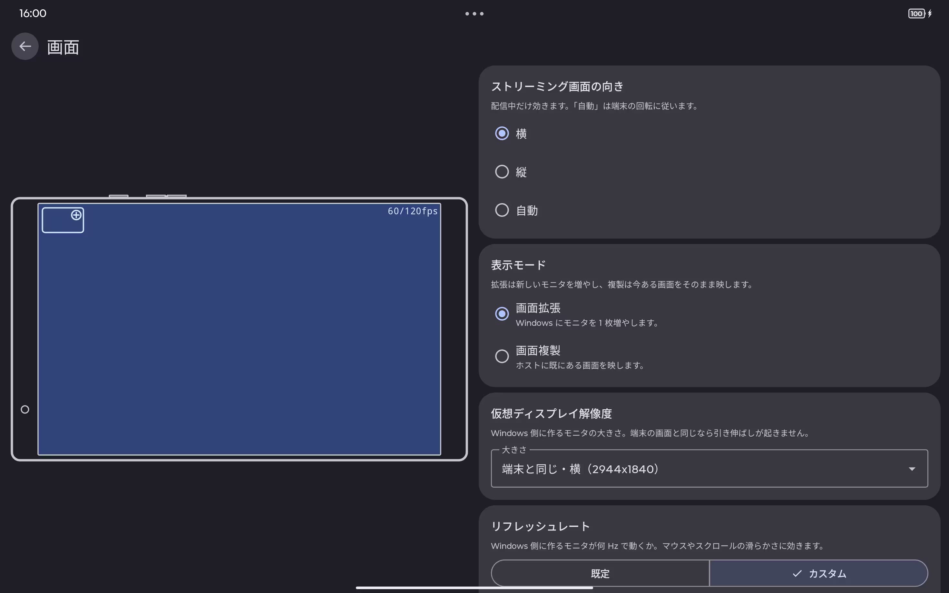The image size is (949, 593).
Task: Select the 横 orientation radio button
Action: click(x=502, y=133)
